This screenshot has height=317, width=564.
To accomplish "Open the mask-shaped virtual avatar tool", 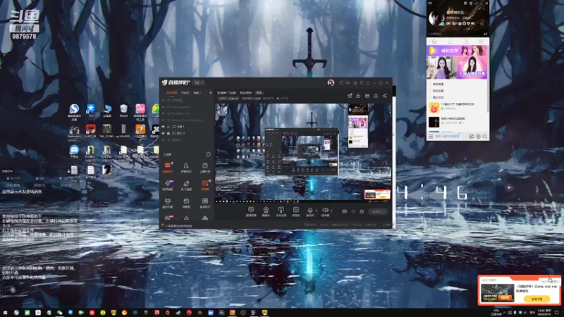I will coord(168,203).
